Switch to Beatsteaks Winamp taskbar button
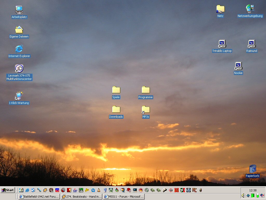Viewport: 266px width, 200px height. tap(82, 197)
